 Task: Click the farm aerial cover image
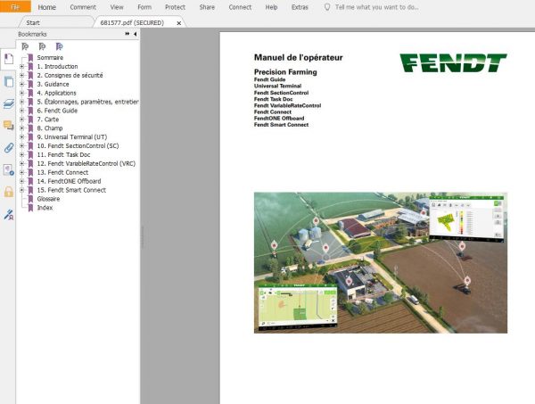(381, 262)
